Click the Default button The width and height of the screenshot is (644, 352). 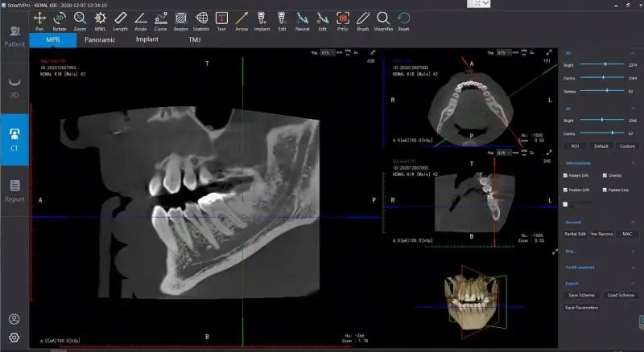(601, 146)
